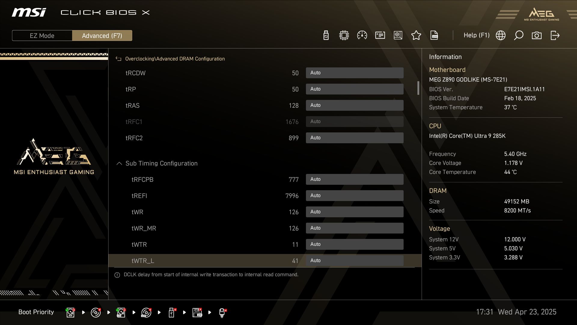Open the tWR_MR Auto setting field
The height and width of the screenshot is (325, 577).
pyautogui.click(x=355, y=228)
